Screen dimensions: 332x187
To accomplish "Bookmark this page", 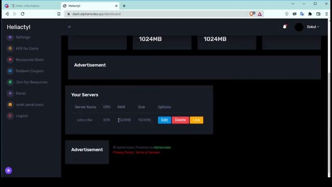I will pos(59,14).
